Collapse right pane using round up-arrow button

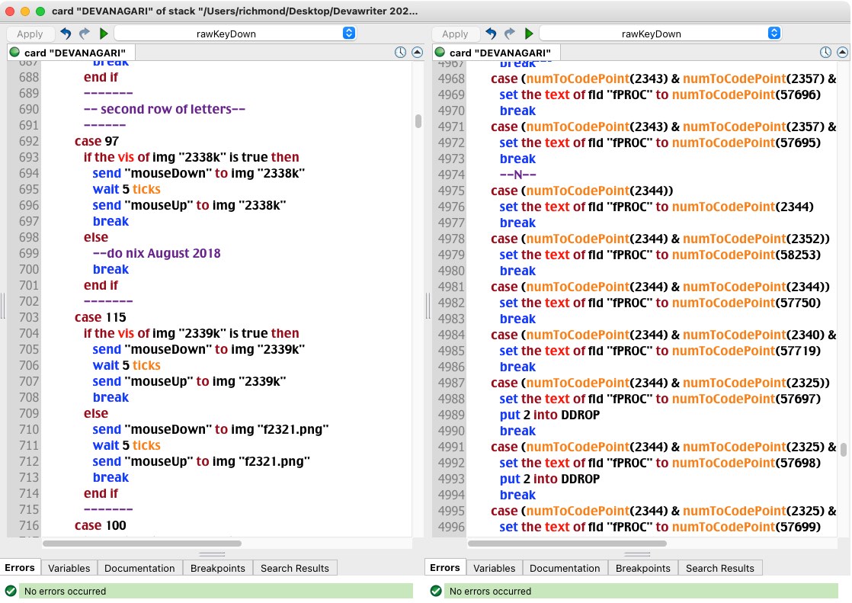(842, 53)
